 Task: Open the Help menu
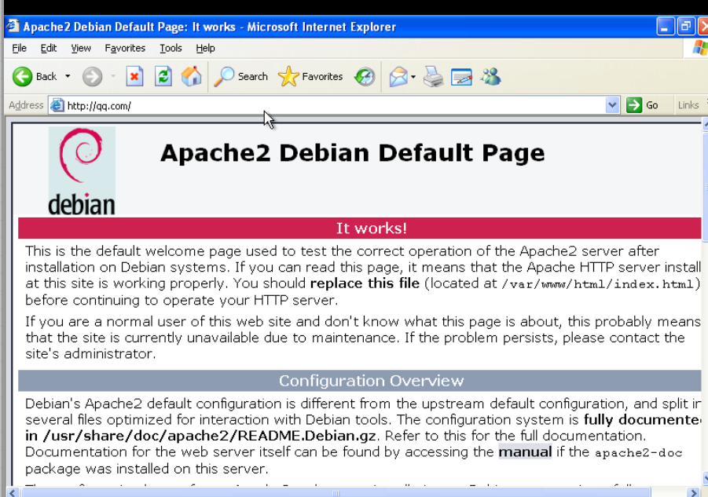point(205,48)
